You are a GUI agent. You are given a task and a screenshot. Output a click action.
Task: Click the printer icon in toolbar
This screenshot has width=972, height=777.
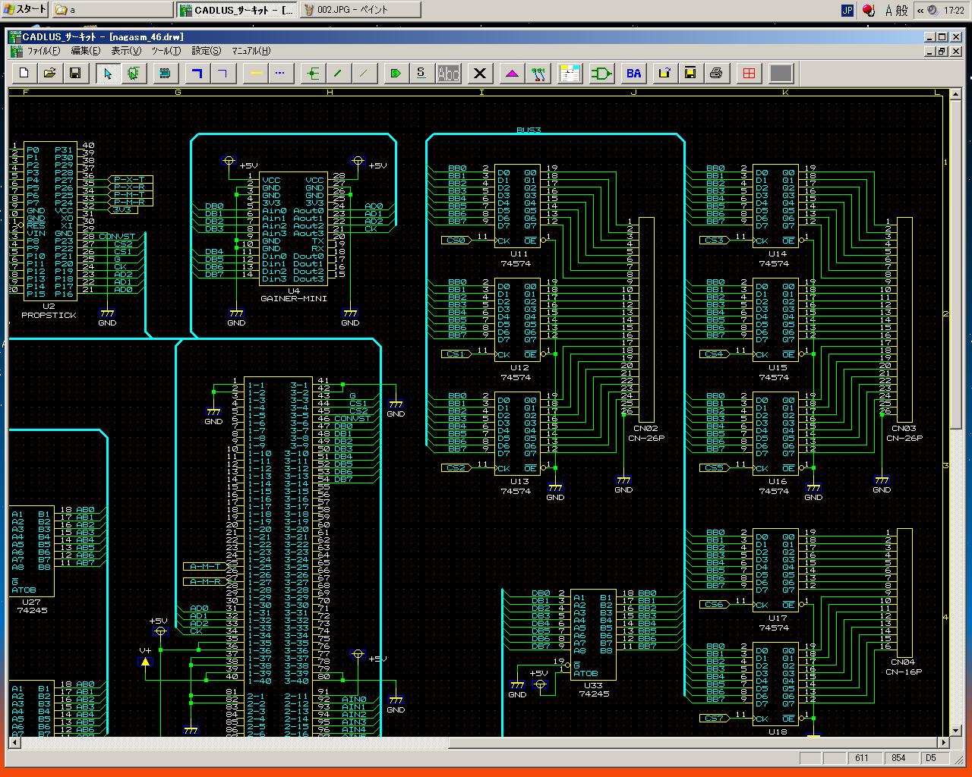(x=715, y=73)
